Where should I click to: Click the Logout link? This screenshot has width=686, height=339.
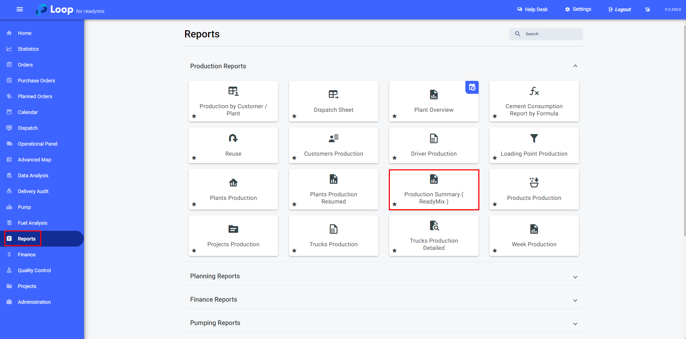coord(620,9)
